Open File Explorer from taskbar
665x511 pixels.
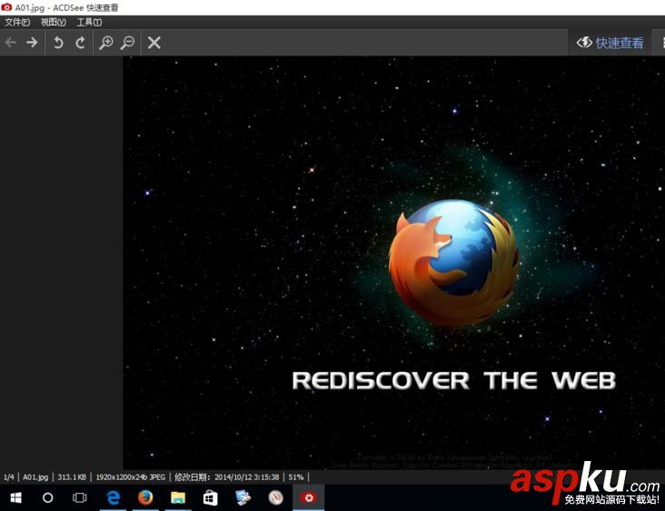pos(178,497)
